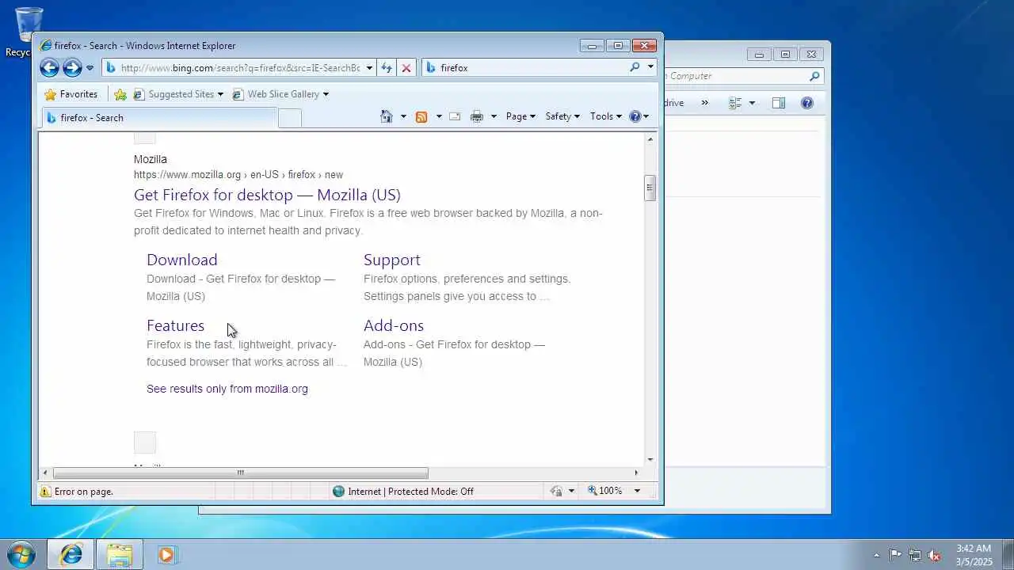
Task: Click Internet Explorer taskbar icon
Action: [x=71, y=555]
